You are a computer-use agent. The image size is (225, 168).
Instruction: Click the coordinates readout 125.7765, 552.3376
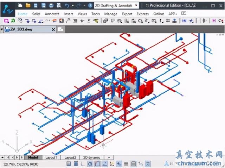tap(21, 164)
